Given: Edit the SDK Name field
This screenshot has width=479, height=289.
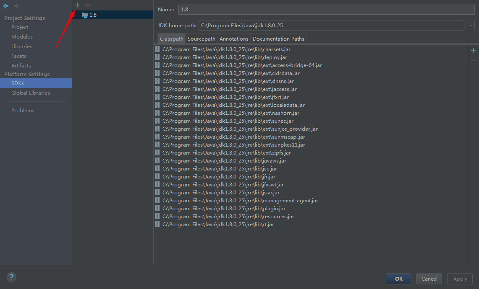Looking at the screenshot, I should (326, 10).
